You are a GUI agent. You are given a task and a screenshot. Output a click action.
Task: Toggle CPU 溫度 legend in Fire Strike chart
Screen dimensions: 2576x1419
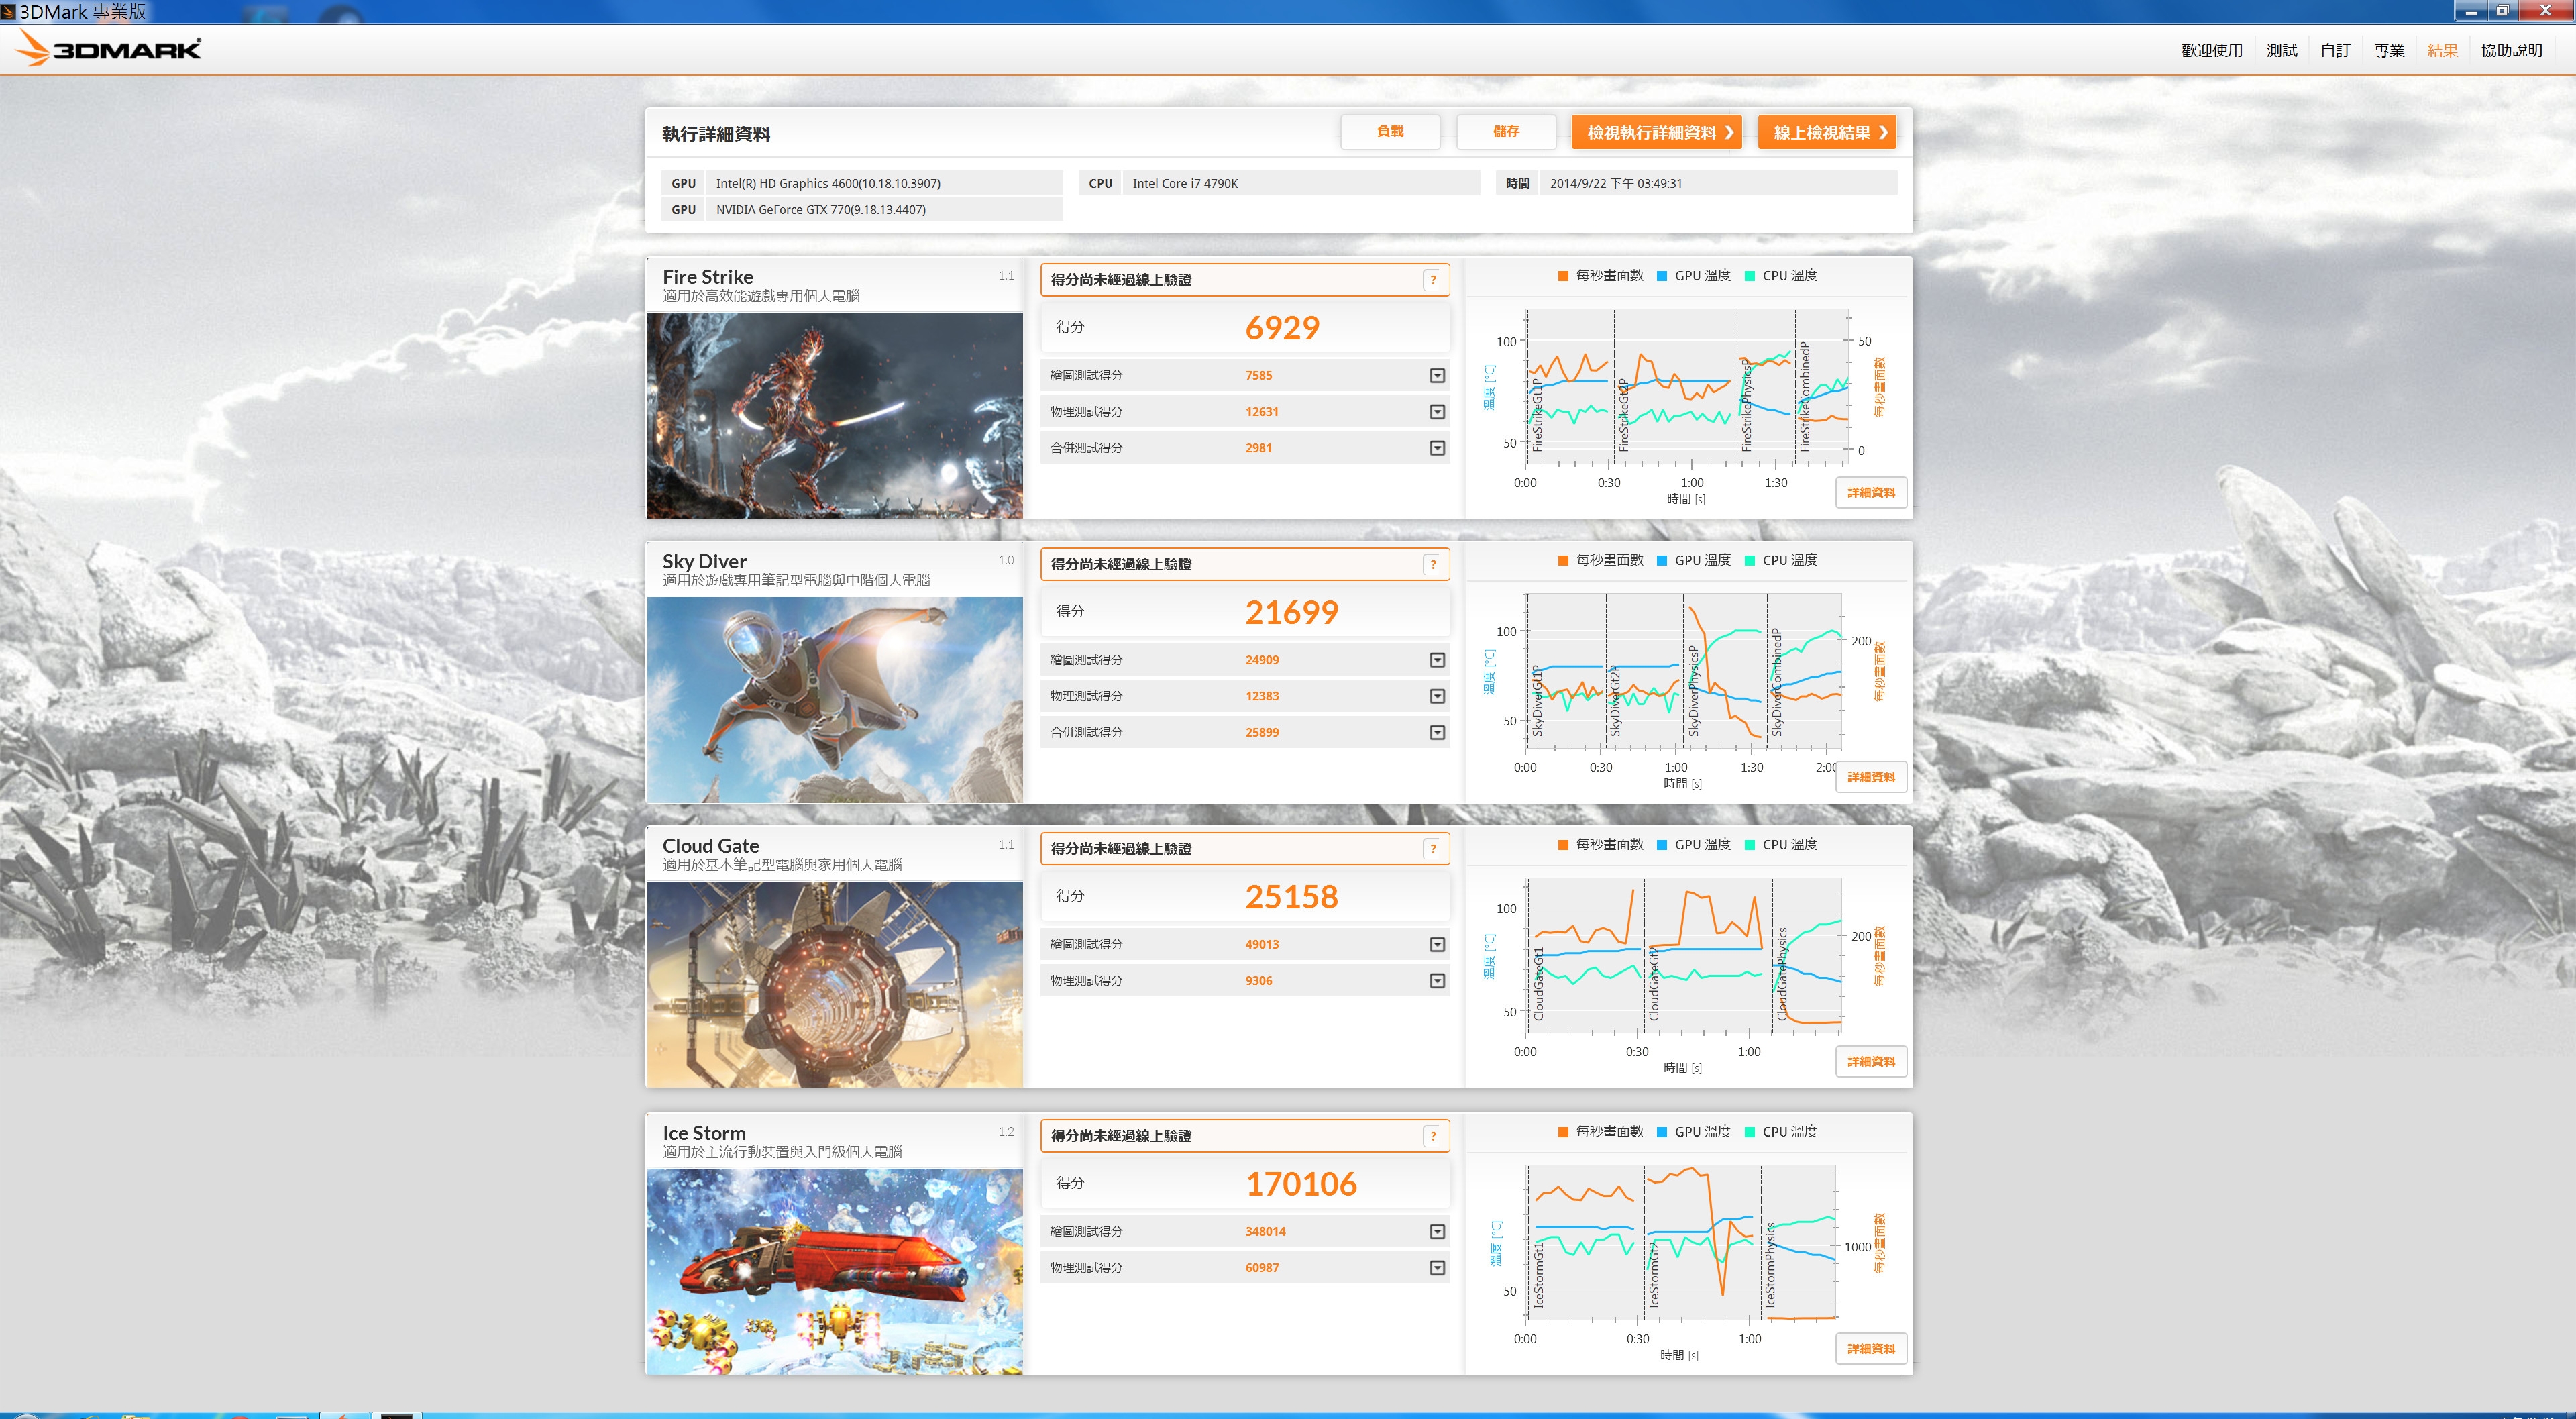click(x=1781, y=276)
